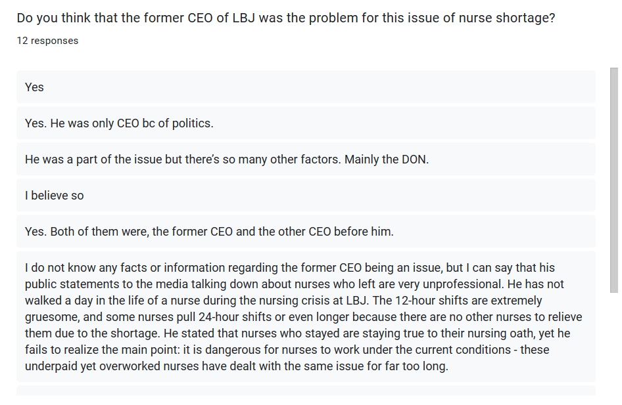Viewport: 622px width, 405px height.
Task: Click the vertical scrollbar thumb of responses list
Action: pyautogui.click(x=613, y=180)
